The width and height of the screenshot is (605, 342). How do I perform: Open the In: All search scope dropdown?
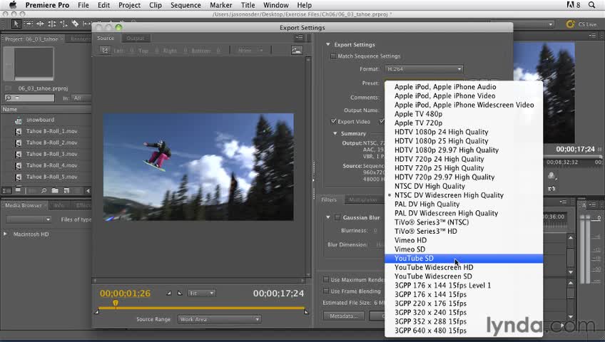coord(81,98)
